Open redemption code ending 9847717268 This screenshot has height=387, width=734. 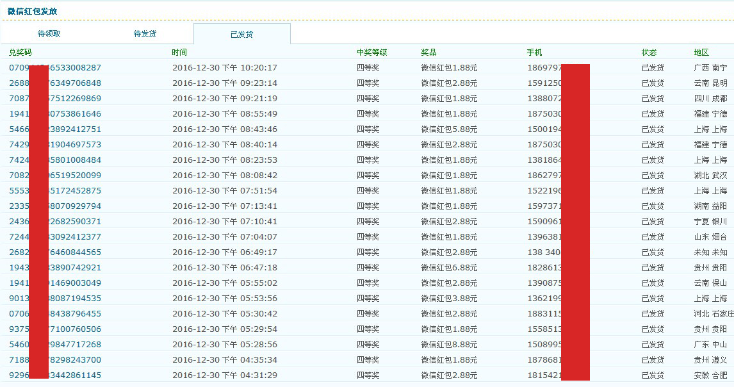55,344
